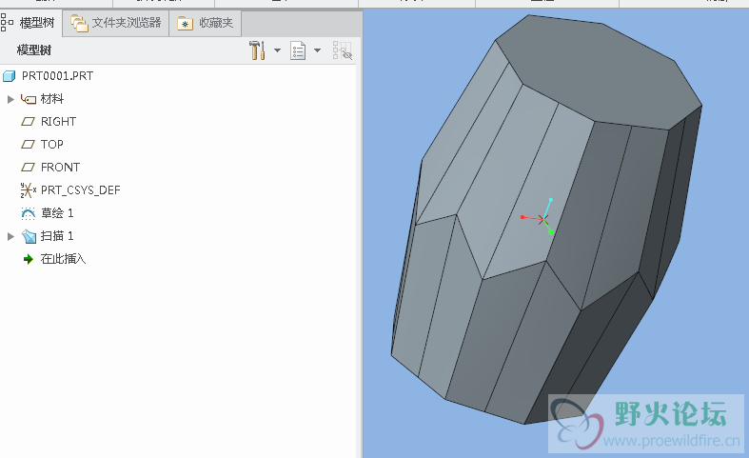Click the TOP plane icon
Screen dimensions: 749x458
(x=29, y=145)
